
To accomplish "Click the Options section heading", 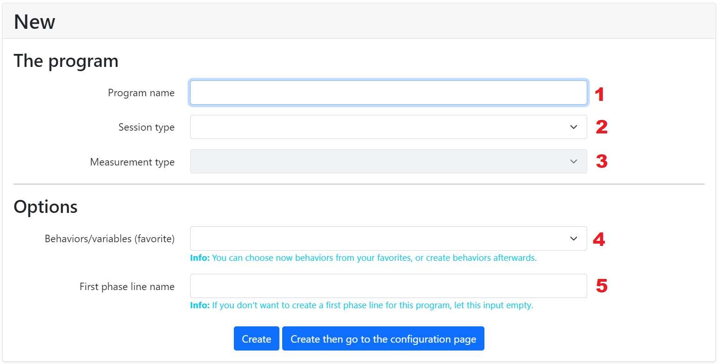I will tap(46, 206).
